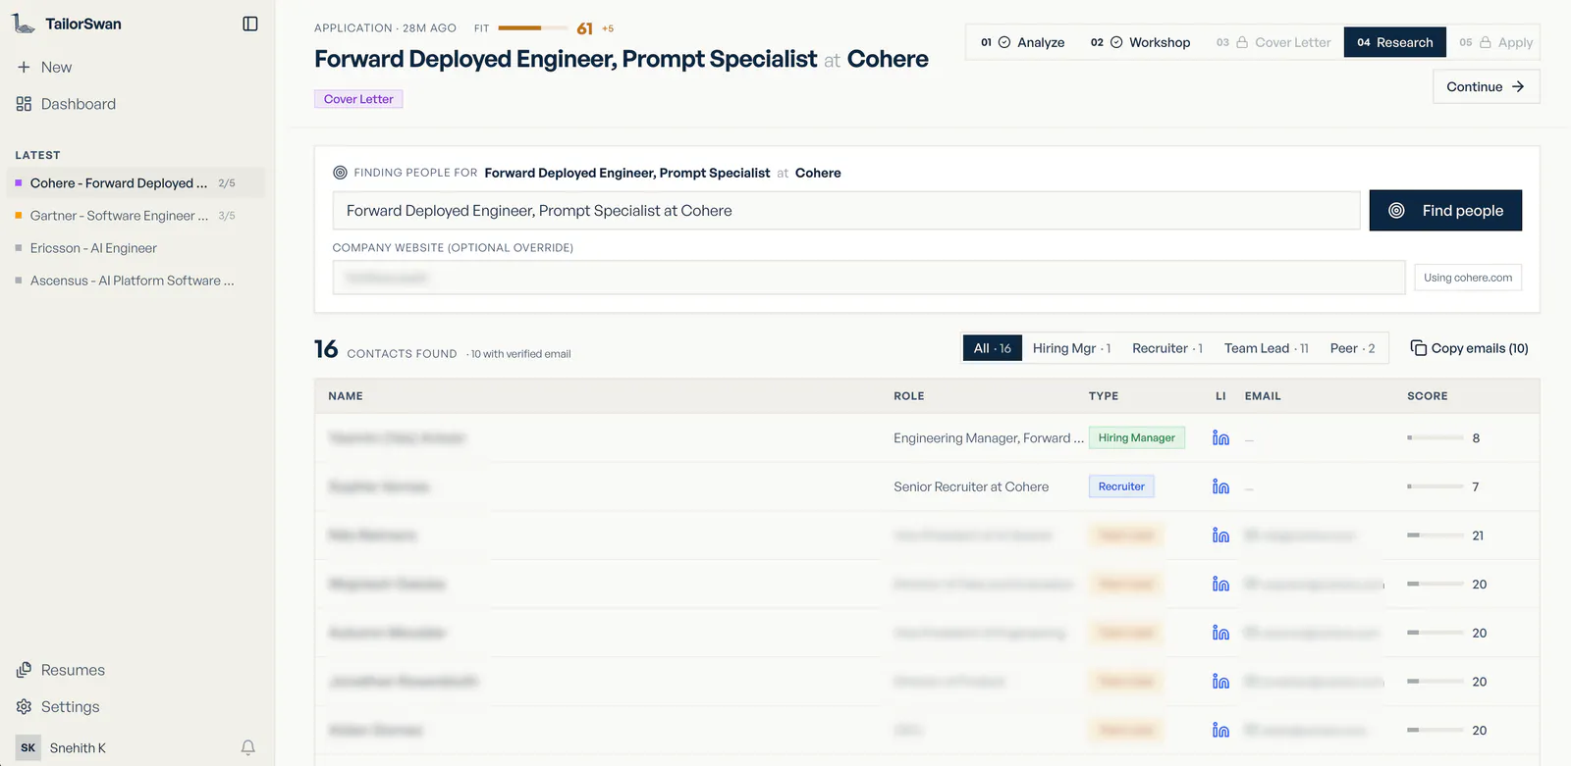Filter contacts by Hiring Mgr

click(1071, 348)
